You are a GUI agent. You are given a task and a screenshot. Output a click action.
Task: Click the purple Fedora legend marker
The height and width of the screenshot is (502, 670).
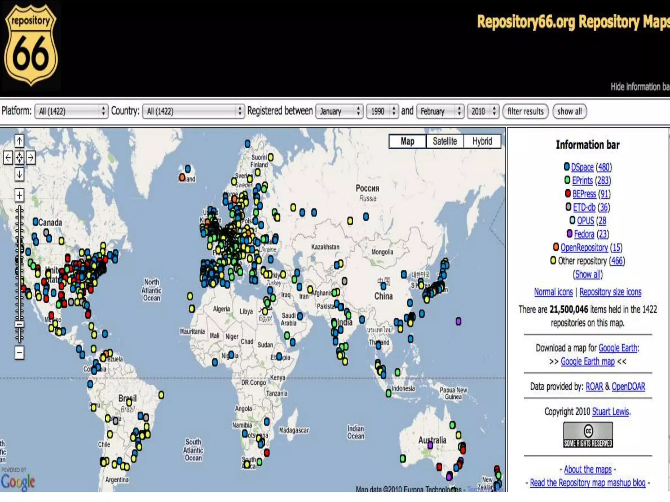(x=570, y=233)
